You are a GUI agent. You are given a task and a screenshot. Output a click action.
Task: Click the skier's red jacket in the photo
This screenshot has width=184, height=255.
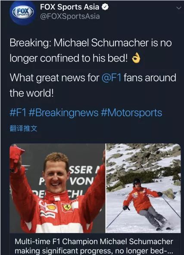click(x=140, y=199)
